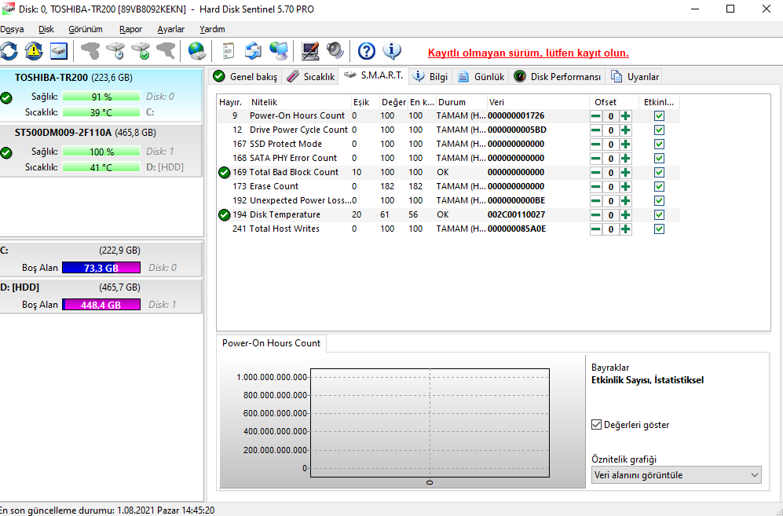Image resolution: width=783 pixels, height=516 pixels.
Task: Open the Dosya menu
Action: tap(12, 30)
